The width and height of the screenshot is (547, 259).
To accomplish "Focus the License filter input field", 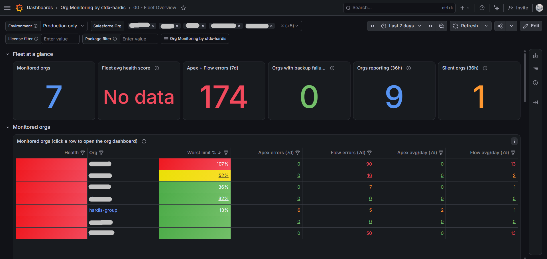I will click(x=60, y=39).
